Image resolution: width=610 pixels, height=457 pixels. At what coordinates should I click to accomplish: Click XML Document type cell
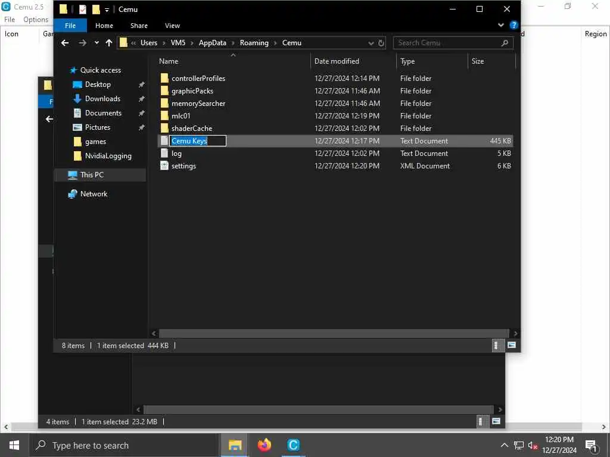click(425, 165)
